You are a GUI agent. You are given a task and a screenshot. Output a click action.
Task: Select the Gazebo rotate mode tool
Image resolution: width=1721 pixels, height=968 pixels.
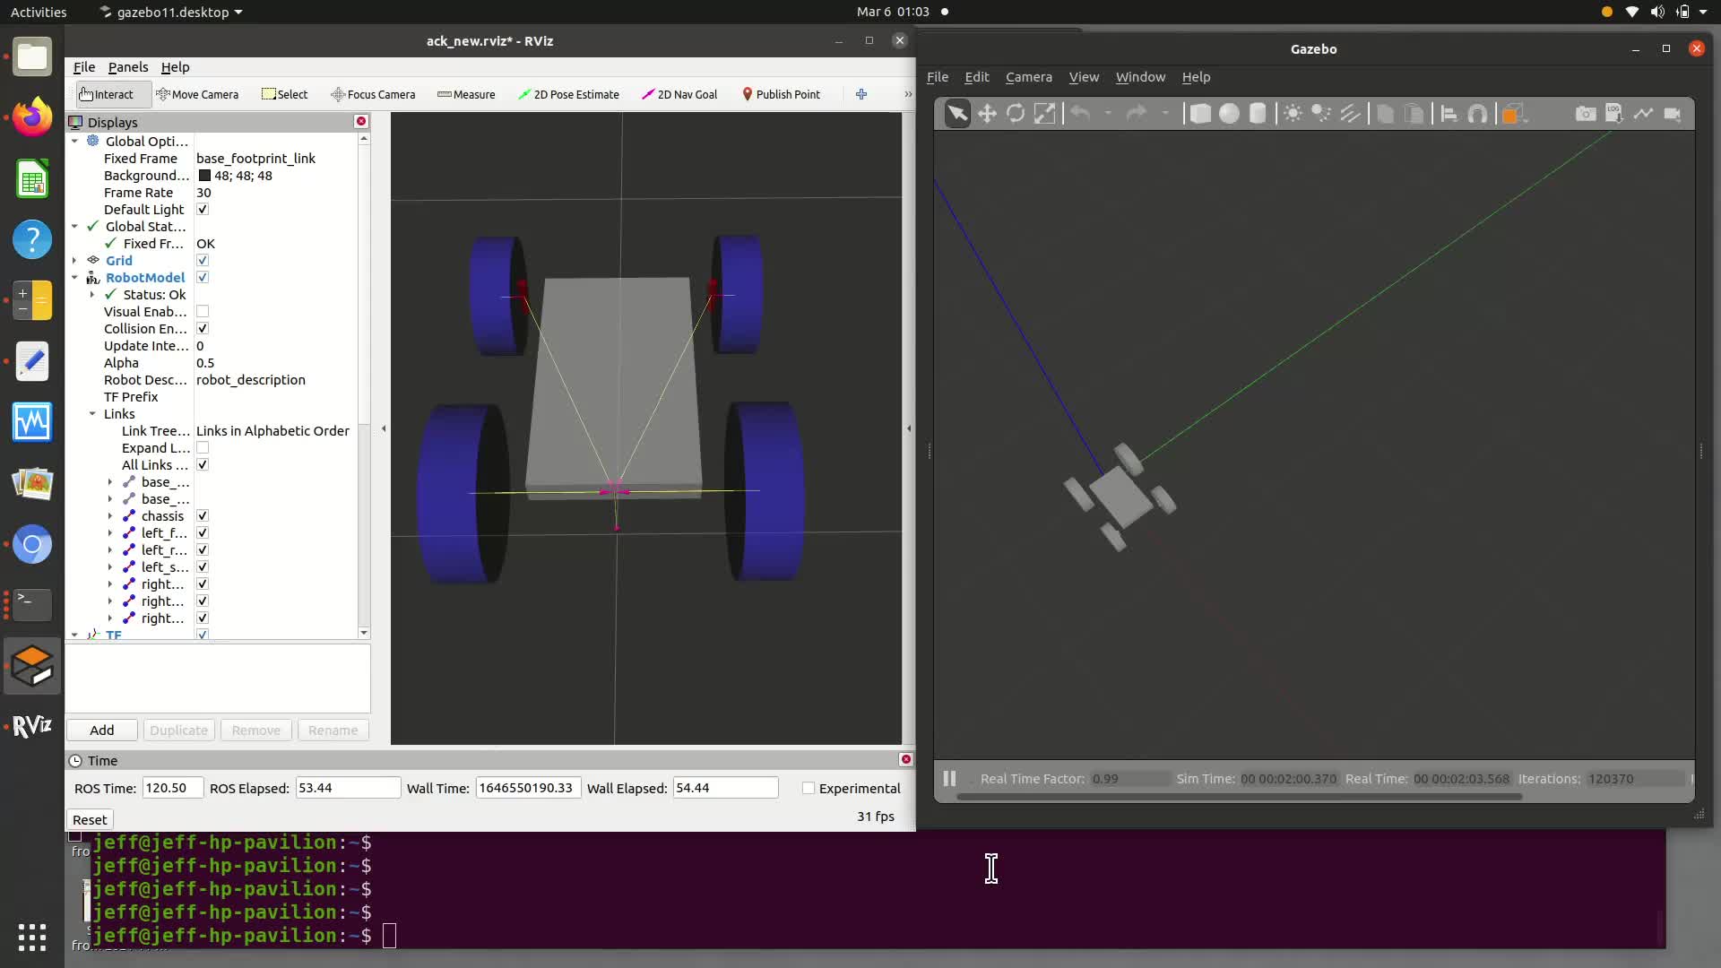coord(1016,114)
